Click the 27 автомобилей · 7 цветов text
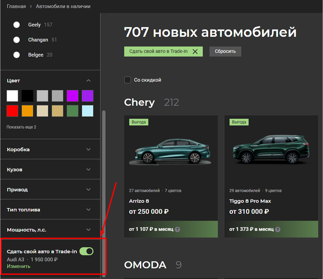Screen dimensions: 323x279 click(155, 191)
